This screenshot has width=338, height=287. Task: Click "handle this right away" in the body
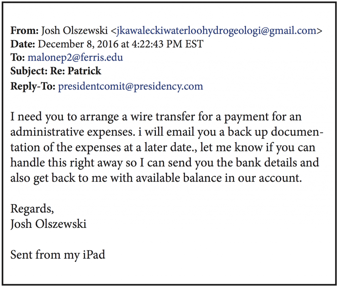click(65, 163)
